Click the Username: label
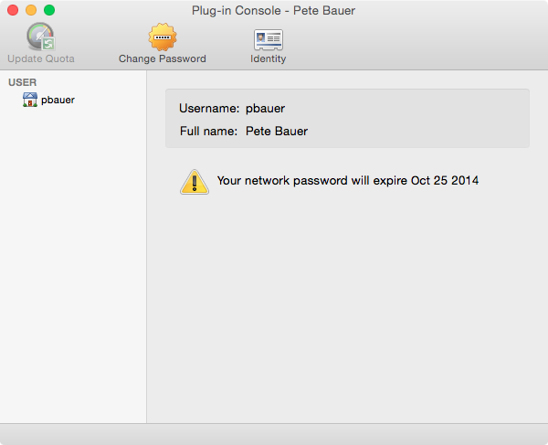The height and width of the screenshot is (445, 548). (209, 109)
